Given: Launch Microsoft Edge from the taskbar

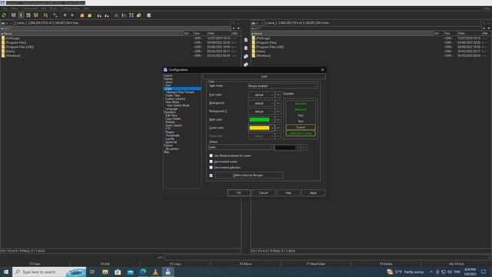Looking at the screenshot, I should (x=143, y=272).
